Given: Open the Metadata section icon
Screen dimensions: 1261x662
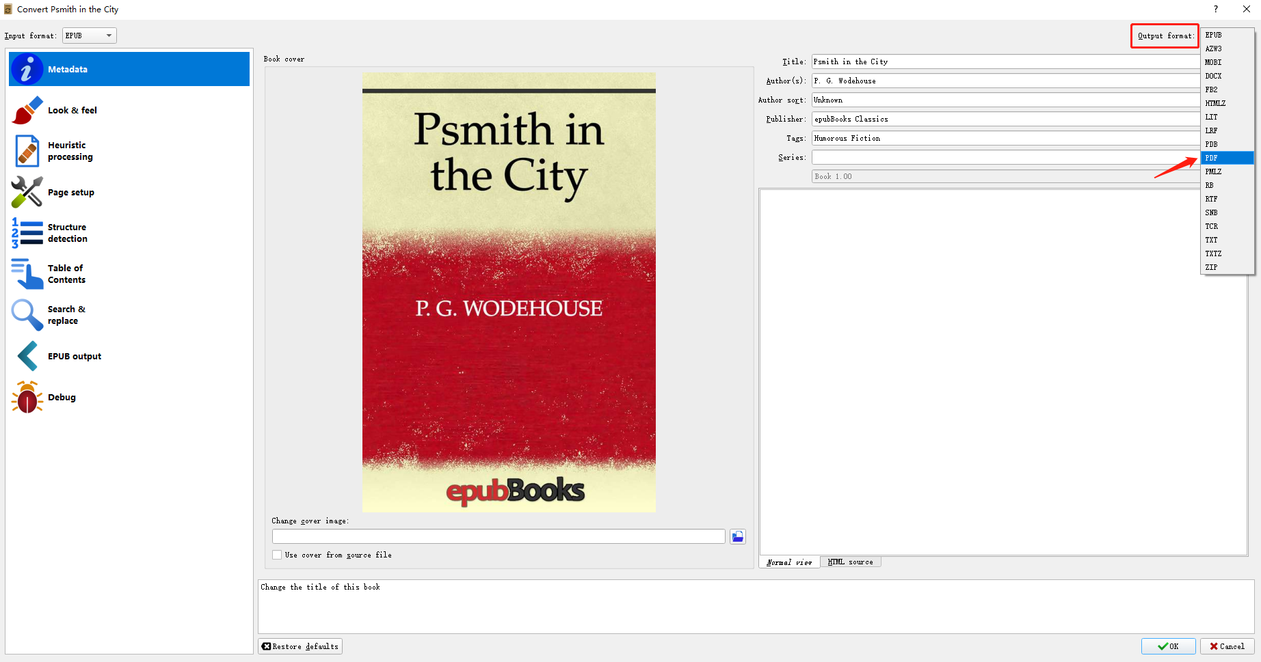Looking at the screenshot, I should [27, 69].
